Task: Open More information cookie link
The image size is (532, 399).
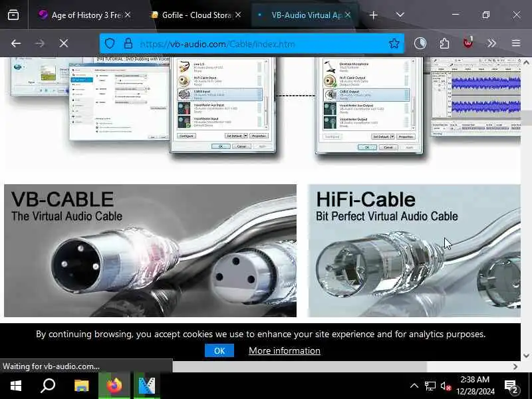Action: tap(285, 350)
